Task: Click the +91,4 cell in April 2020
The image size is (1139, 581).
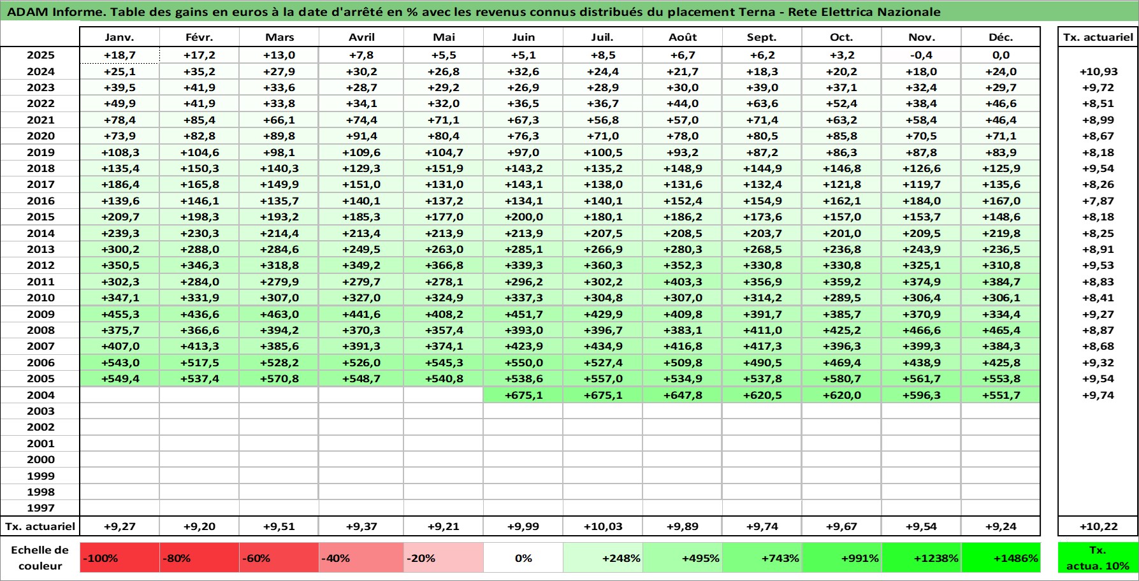Action: 361,136
